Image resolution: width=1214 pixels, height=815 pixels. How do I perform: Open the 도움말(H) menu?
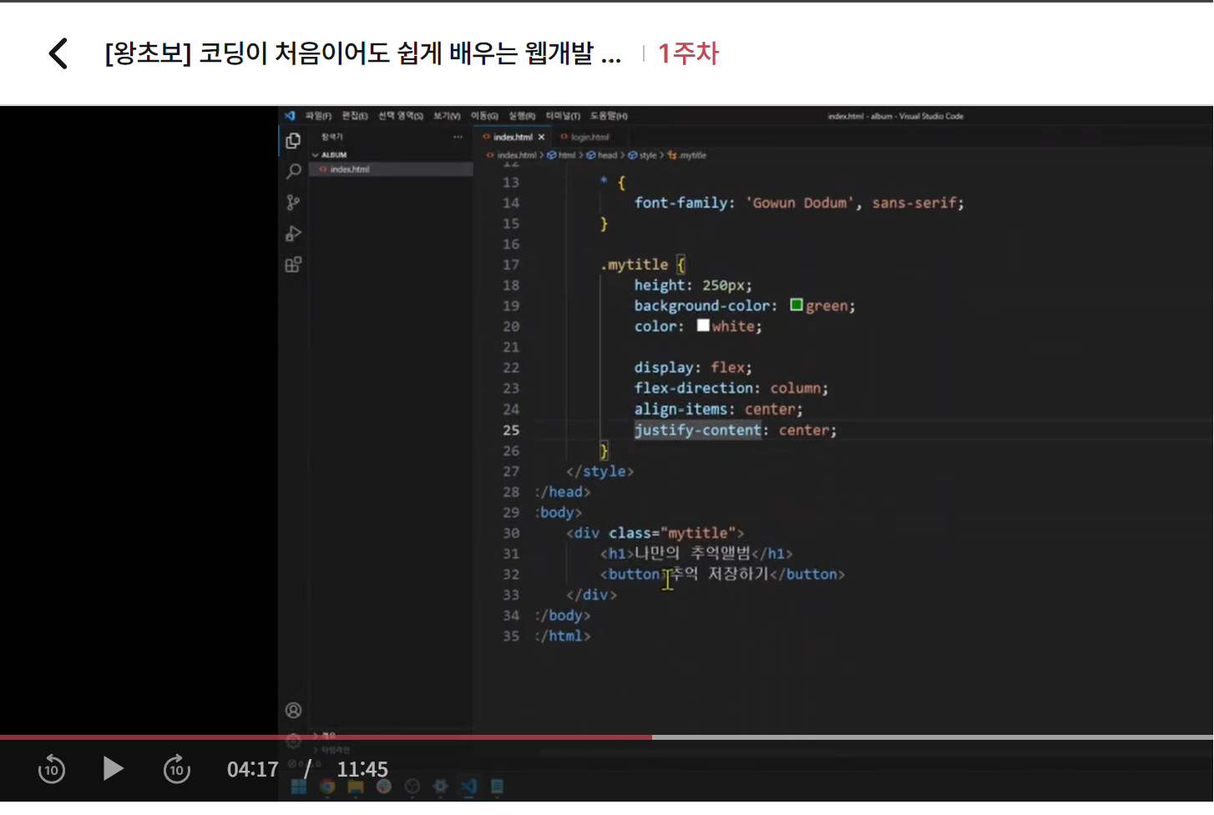coord(609,116)
